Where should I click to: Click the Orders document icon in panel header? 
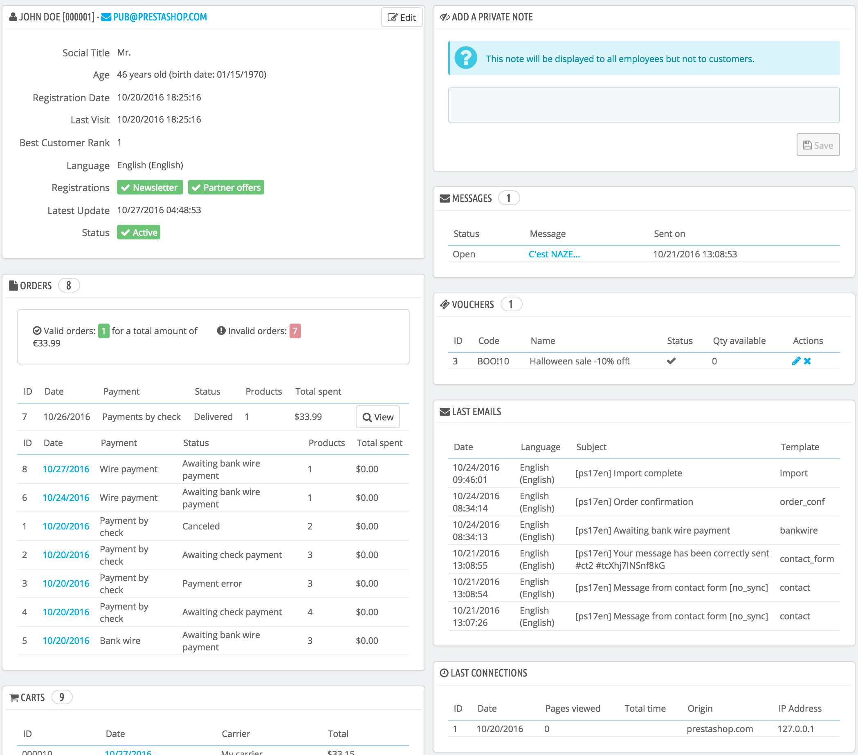point(13,286)
